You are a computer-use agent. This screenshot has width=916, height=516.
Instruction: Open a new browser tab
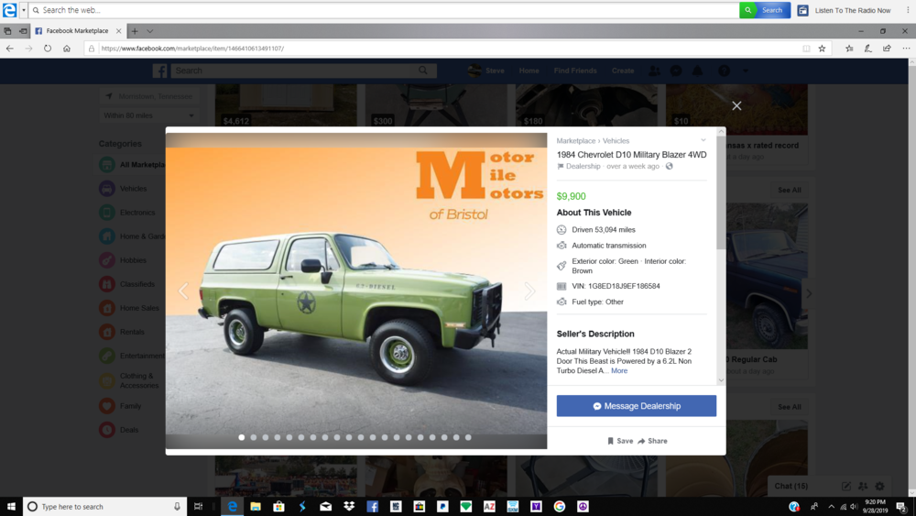(x=135, y=31)
